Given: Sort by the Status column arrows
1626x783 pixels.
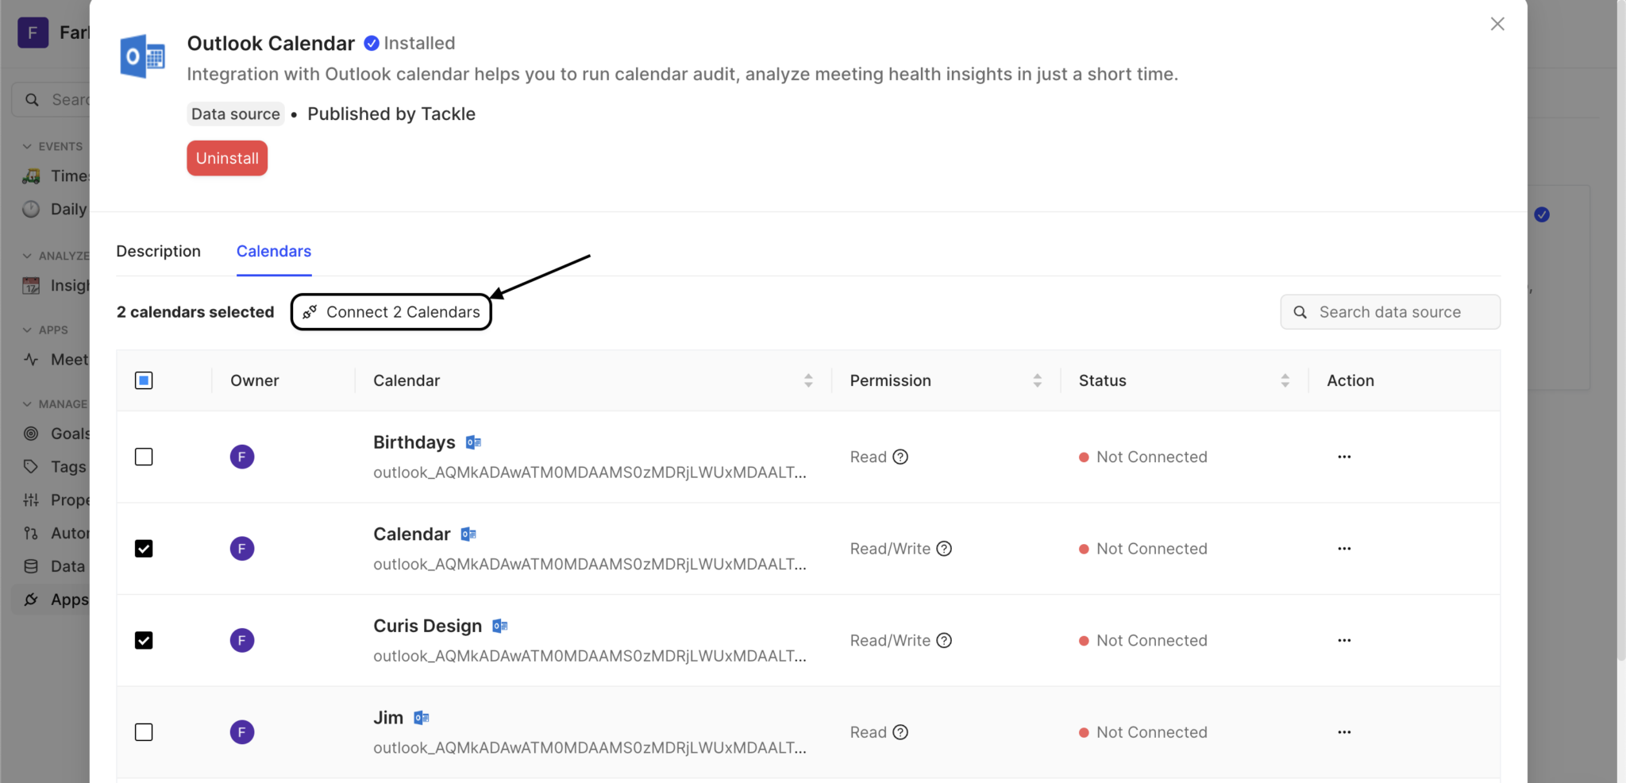Looking at the screenshot, I should (1285, 380).
